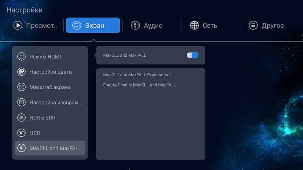This screenshot has width=303, height=170.
Task: Open the Другое settings tab
Action: coord(272,26)
